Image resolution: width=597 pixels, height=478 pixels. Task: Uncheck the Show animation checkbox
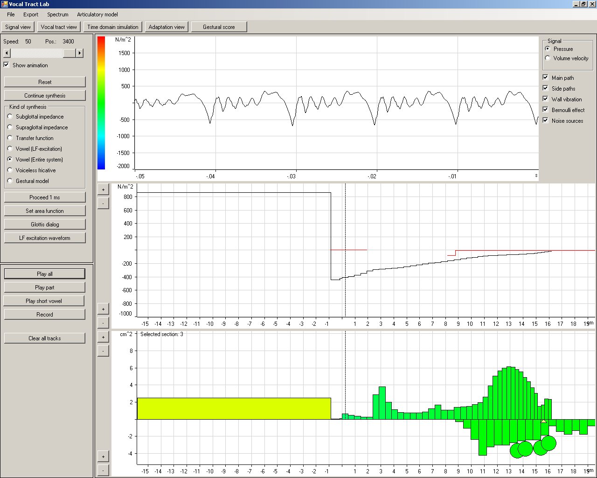[x=7, y=65]
